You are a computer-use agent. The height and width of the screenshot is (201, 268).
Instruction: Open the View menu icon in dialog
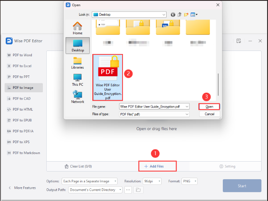tap(194, 15)
